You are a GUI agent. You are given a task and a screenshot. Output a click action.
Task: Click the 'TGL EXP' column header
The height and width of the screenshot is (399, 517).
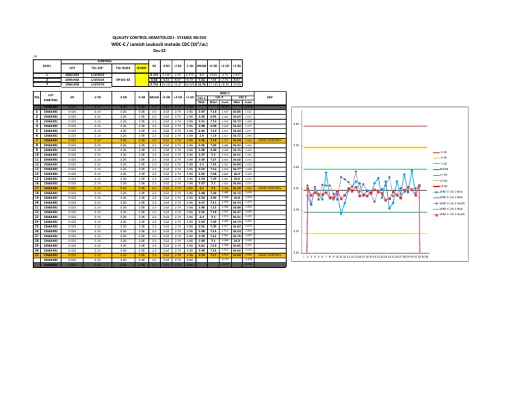pos(97,68)
